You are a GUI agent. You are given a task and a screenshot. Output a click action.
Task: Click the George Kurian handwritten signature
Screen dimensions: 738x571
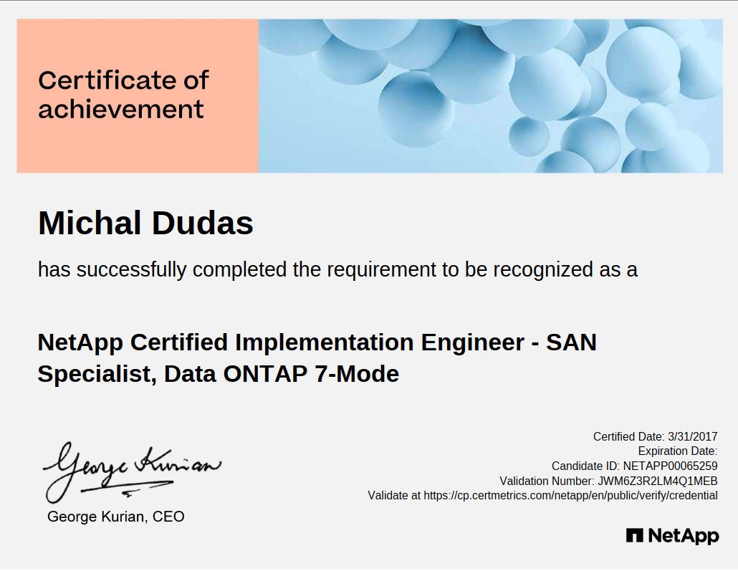click(x=132, y=471)
